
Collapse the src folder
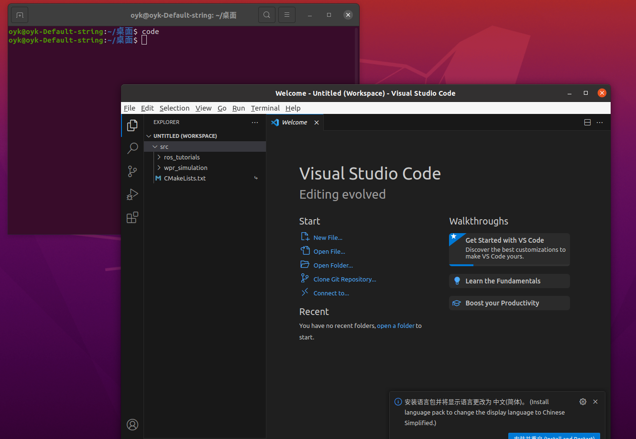154,147
